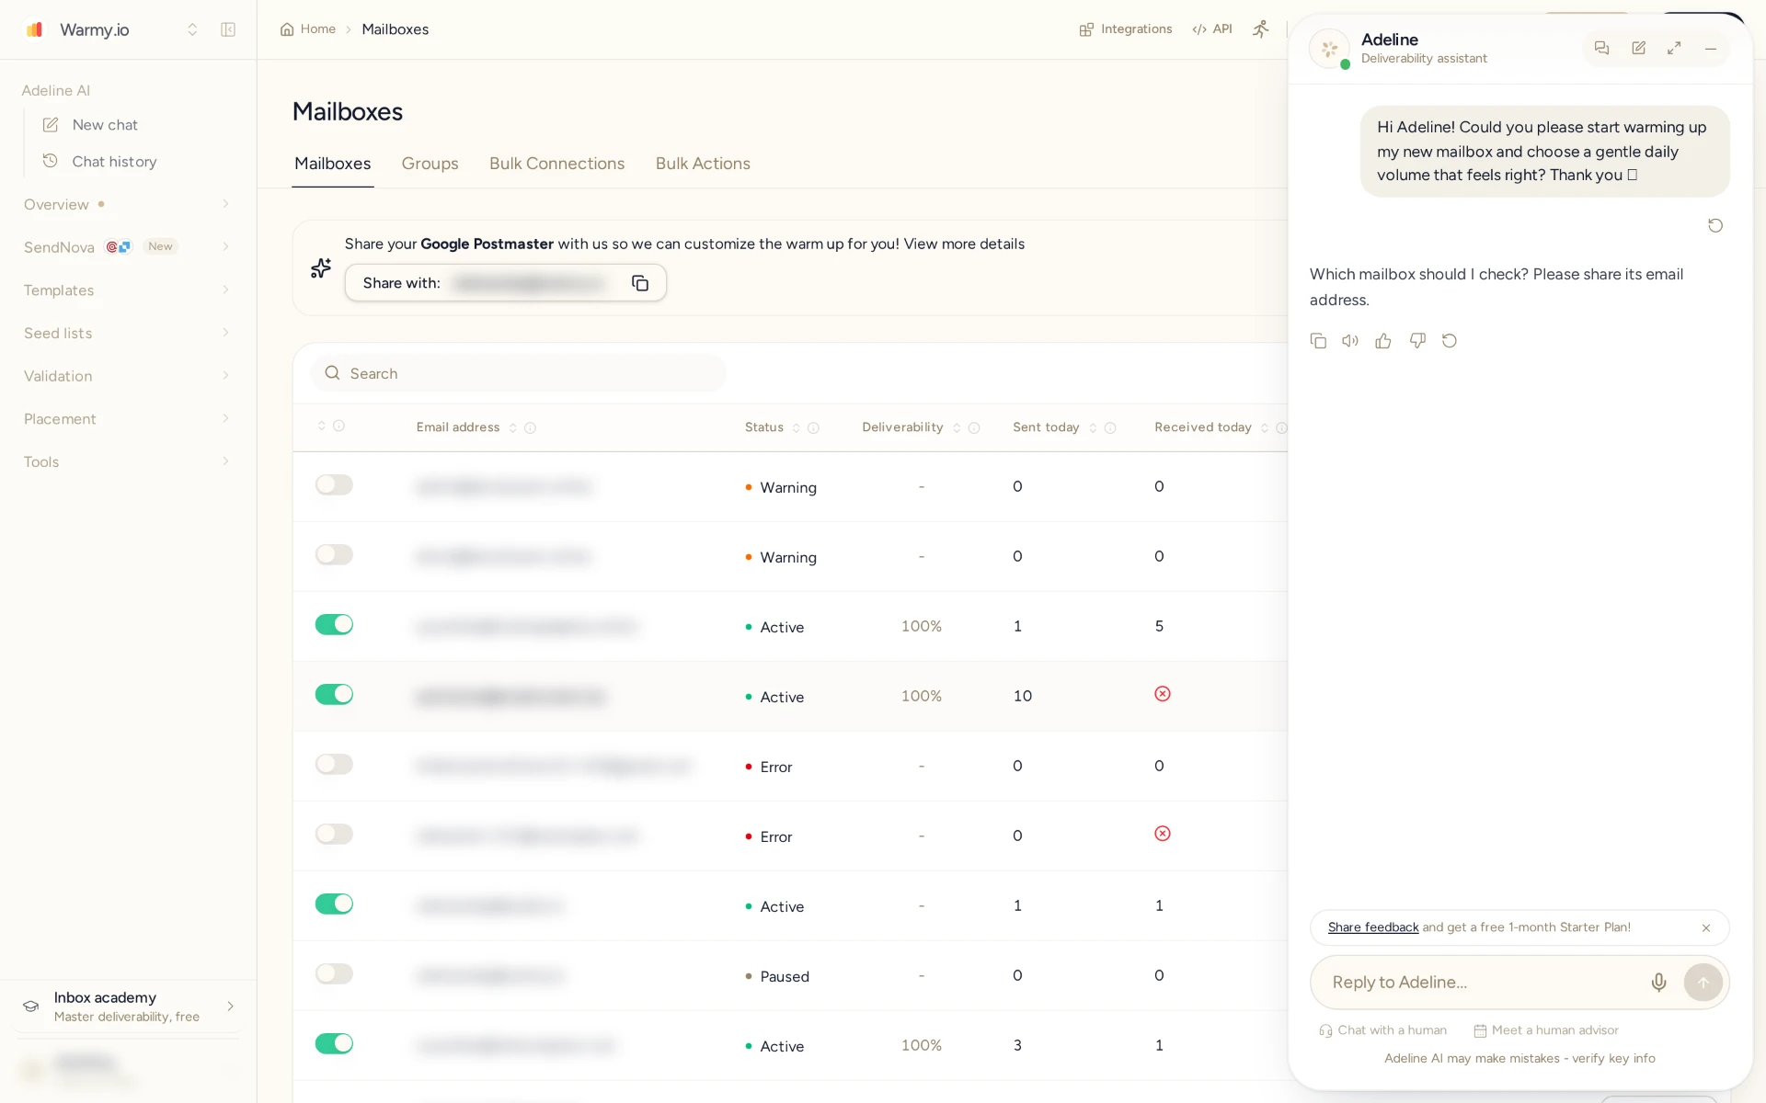Expand the Seed lists sidebar section

[x=127, y=333]
